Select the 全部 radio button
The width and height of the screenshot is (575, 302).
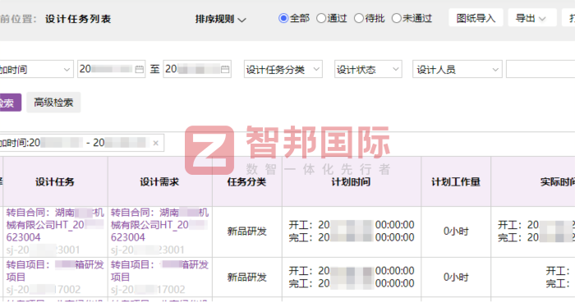[283, 18]
